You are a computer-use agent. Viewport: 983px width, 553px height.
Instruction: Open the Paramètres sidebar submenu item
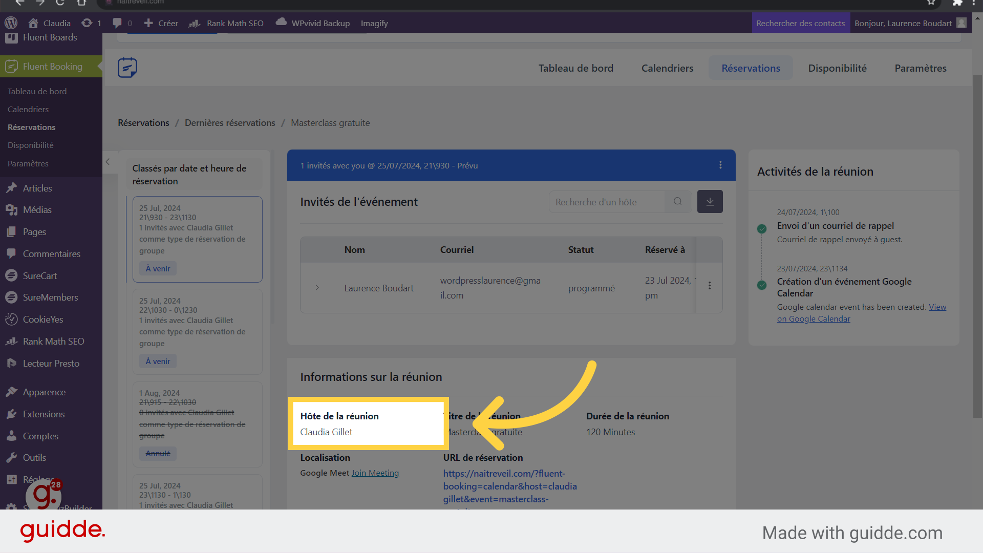coord(28,163)
